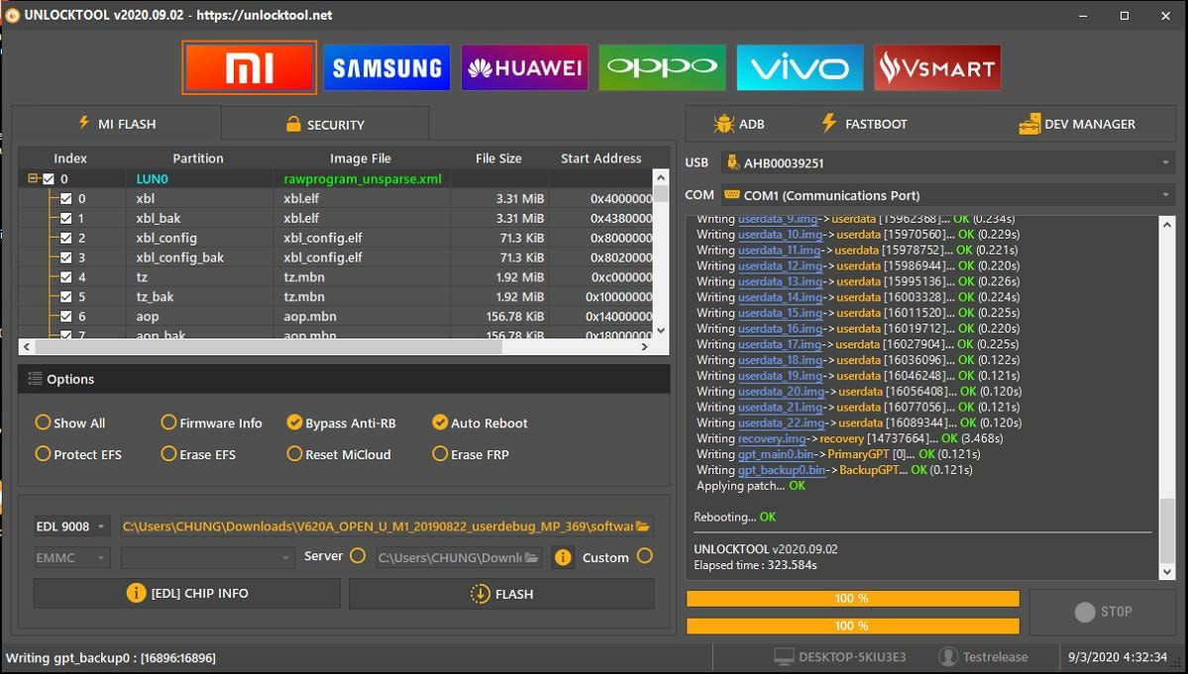
Task: Click the Start Address column header
Action: (x=600, y=158)
